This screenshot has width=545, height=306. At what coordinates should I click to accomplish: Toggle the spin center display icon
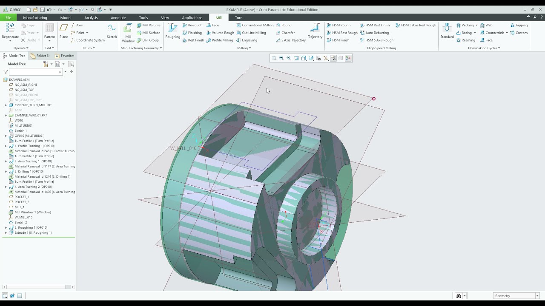point(348,58)
